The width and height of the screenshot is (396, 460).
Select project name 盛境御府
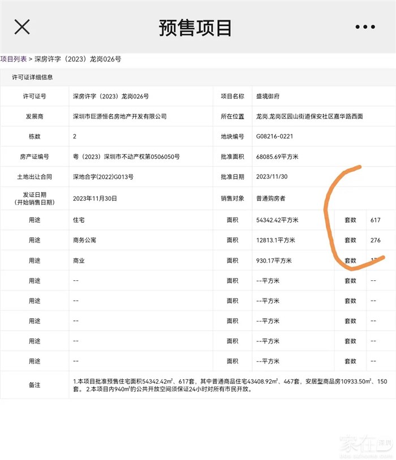click(268, 97)
